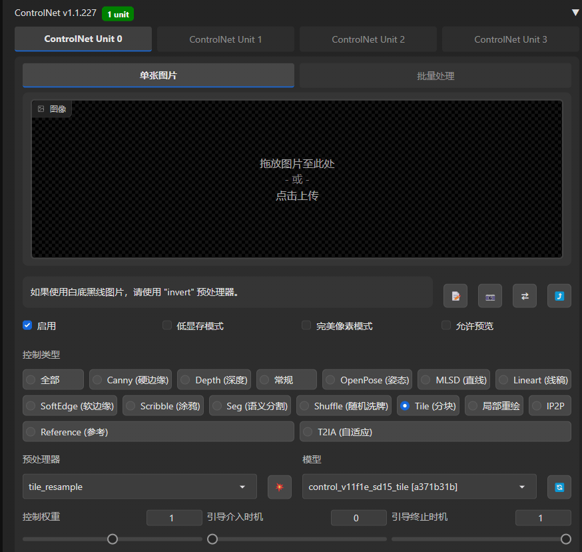This screenshot has height=552, width=582.
Task: Select the Canny (硬边缘) control type
Action: [131, 380]
